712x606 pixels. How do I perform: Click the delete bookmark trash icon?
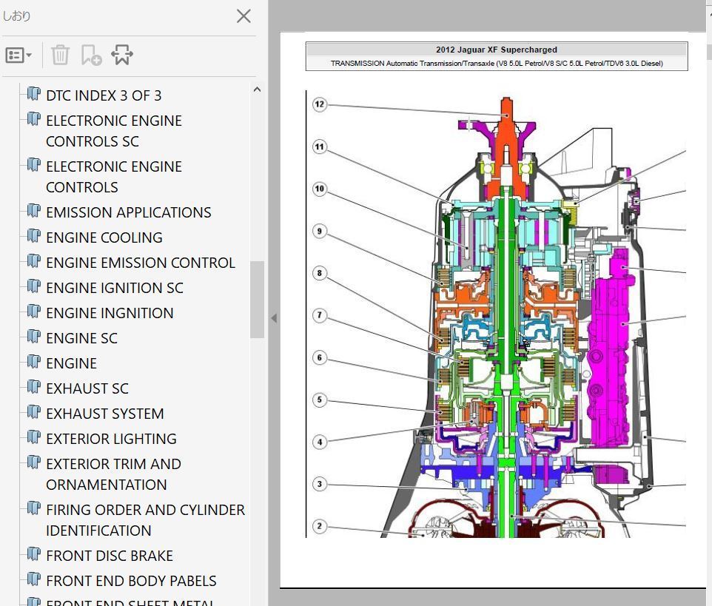click(61, 55)
